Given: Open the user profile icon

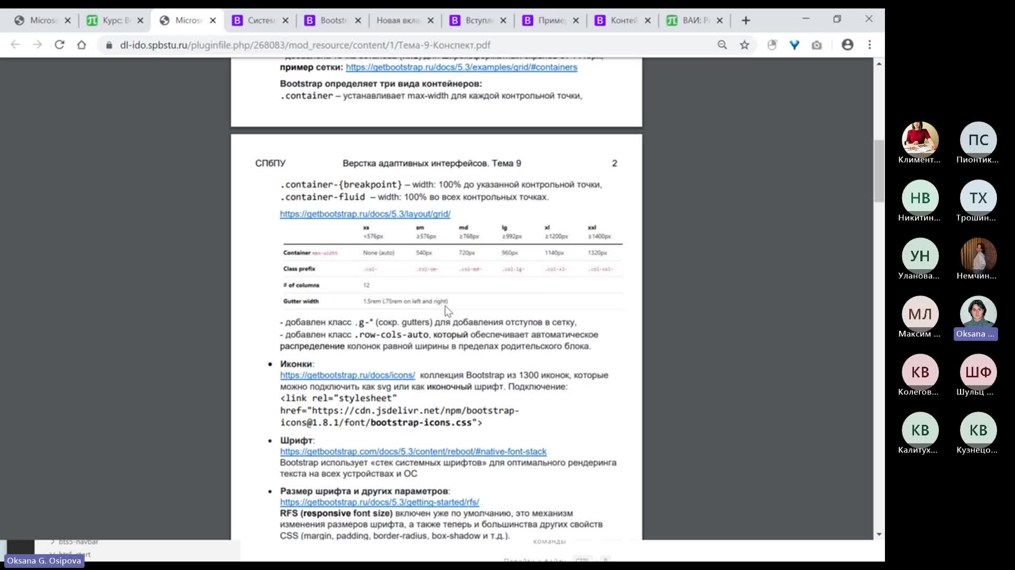Looking at the screenshot, I should [847, 45].
